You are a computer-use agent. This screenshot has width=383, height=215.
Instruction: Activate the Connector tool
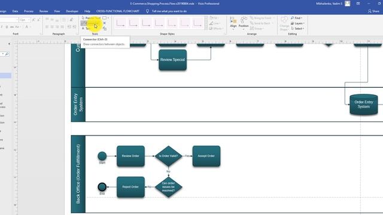pyautogui.click(x=91, y=23)
